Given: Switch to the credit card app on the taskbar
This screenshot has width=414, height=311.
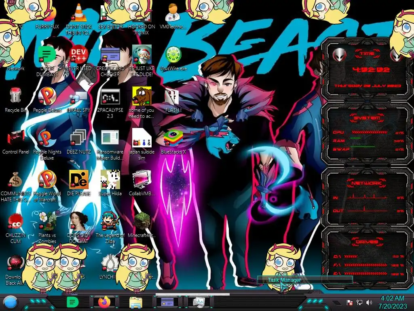Looking at the screenshot, I should [167, 302].
